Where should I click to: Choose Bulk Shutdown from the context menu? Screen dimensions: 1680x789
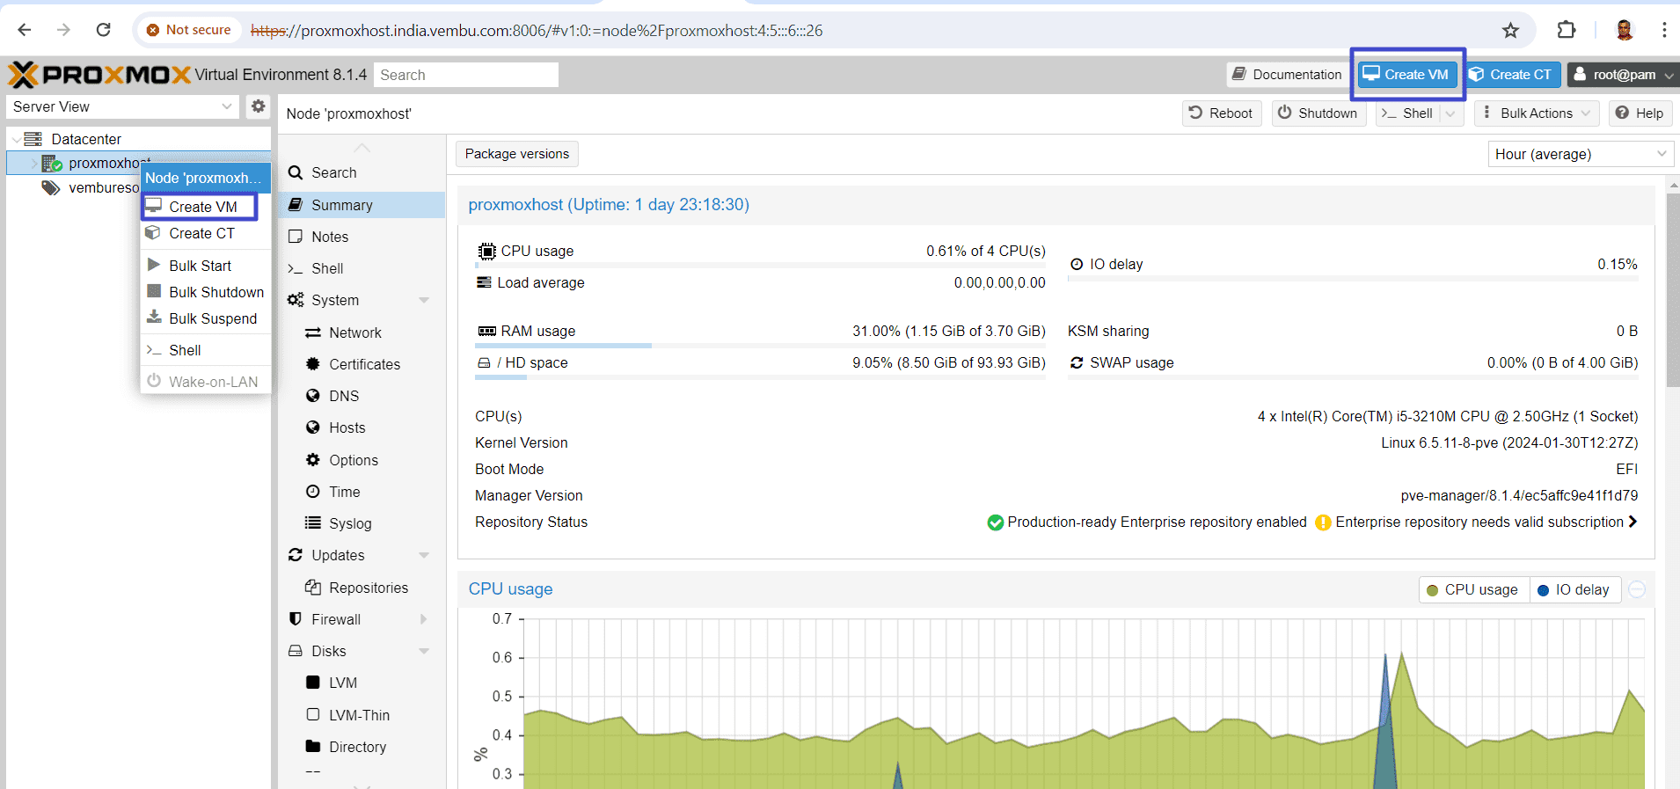[x=206, y=292]
